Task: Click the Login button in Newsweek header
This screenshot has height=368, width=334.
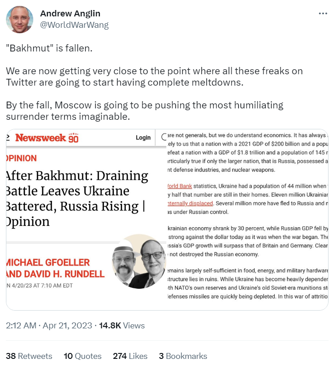Action: [x=143, y=138]
